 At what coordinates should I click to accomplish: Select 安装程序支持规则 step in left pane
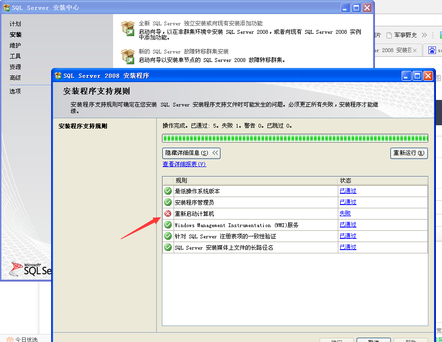click(83, 126)
